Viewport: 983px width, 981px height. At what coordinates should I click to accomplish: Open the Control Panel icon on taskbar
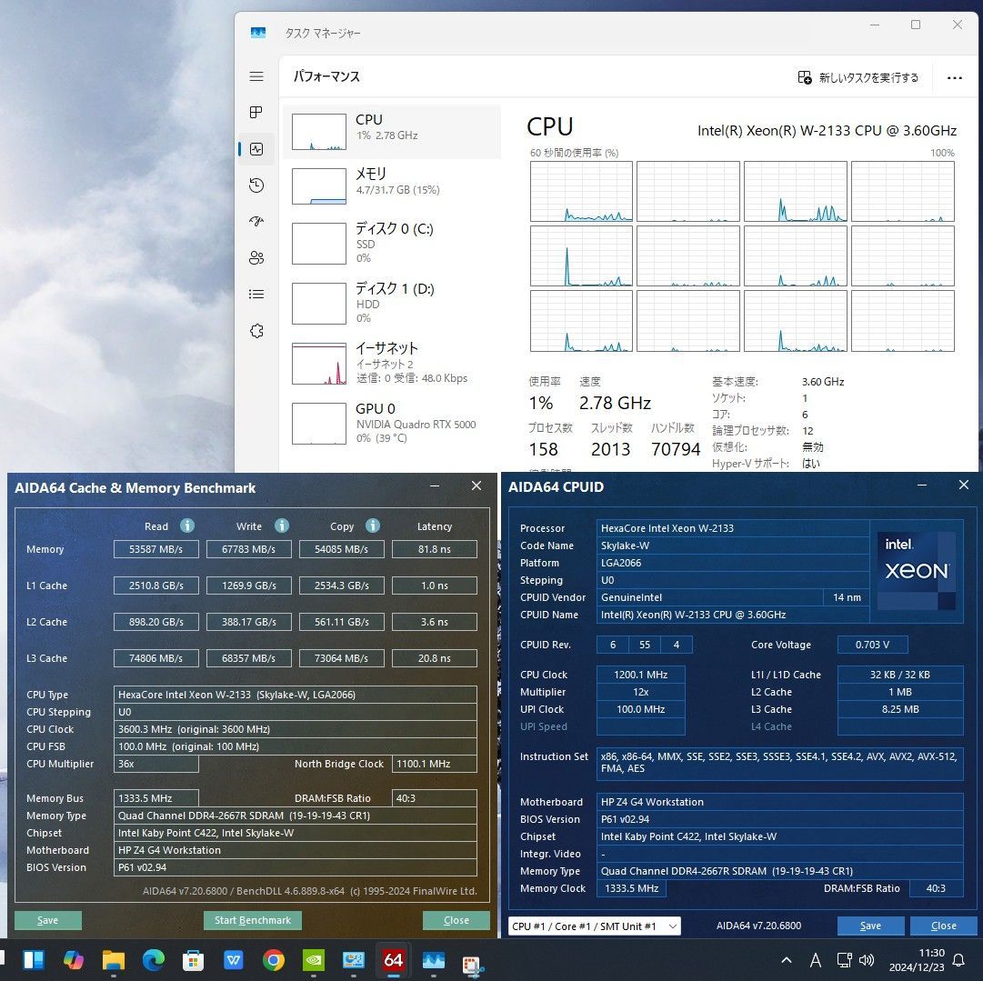click(x=354, y=960)
